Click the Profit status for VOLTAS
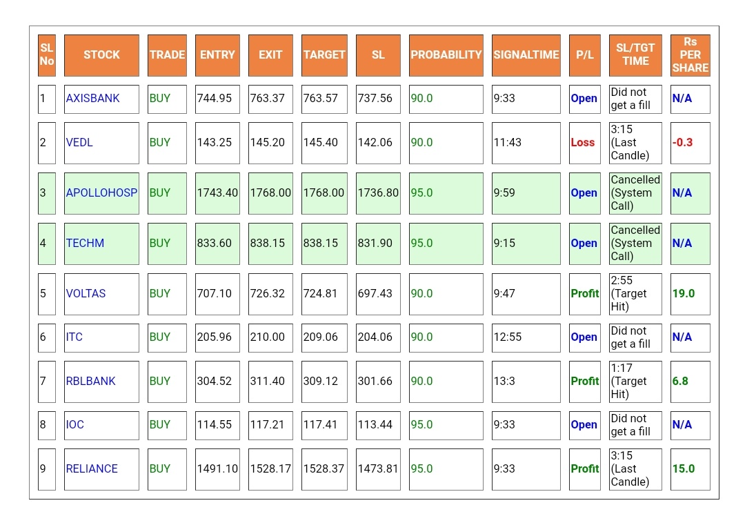Screen dimensions: 745x514 tap(585, 294)
